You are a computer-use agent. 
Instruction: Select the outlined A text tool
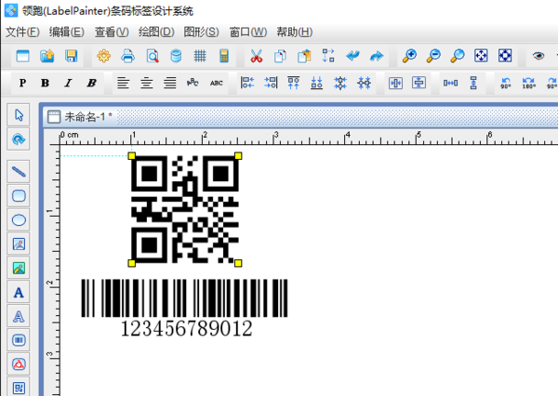19,316
